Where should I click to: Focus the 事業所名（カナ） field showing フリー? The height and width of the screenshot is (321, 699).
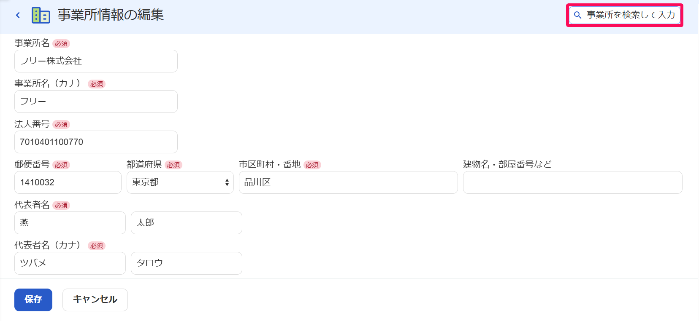[96, 102]
